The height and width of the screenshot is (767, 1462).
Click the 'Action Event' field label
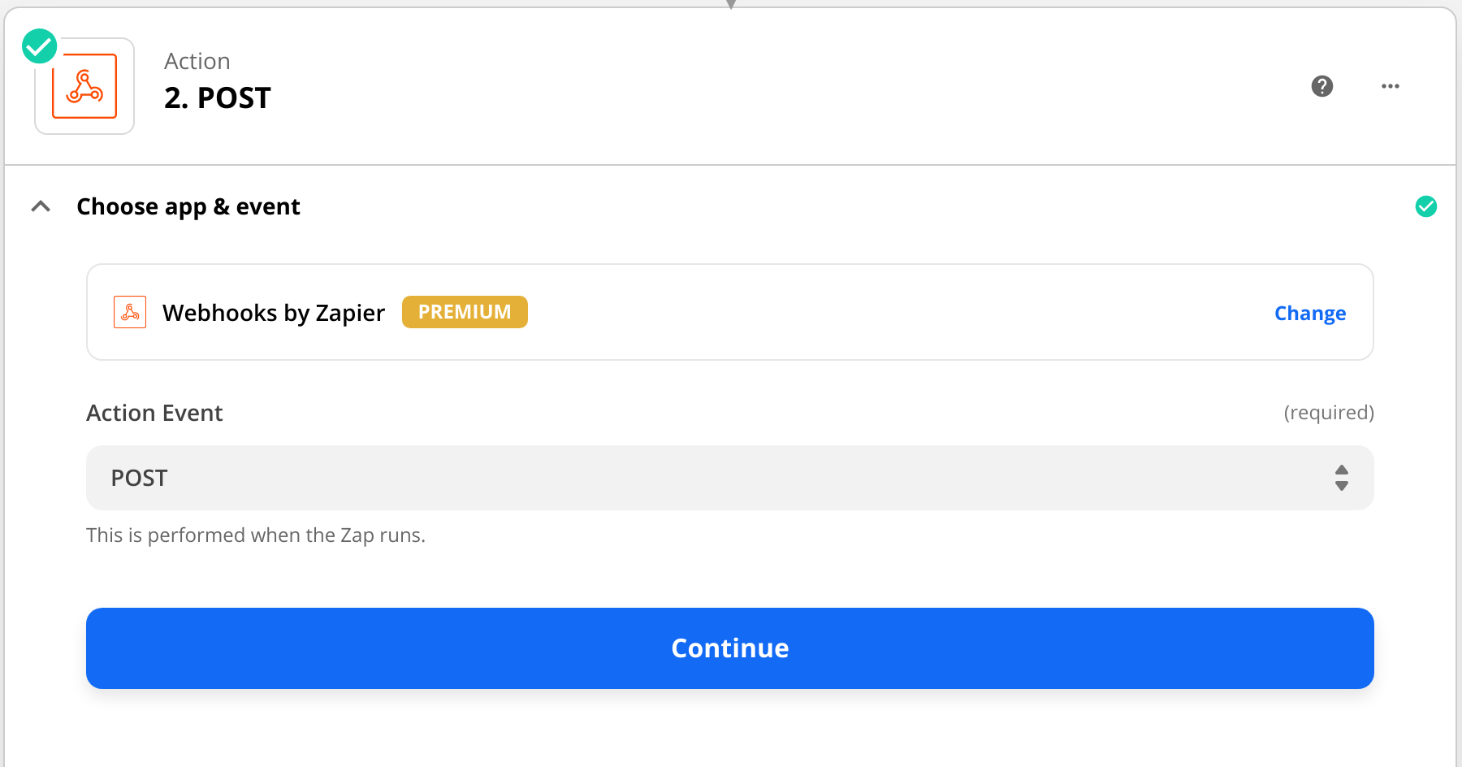click(154, 413)
